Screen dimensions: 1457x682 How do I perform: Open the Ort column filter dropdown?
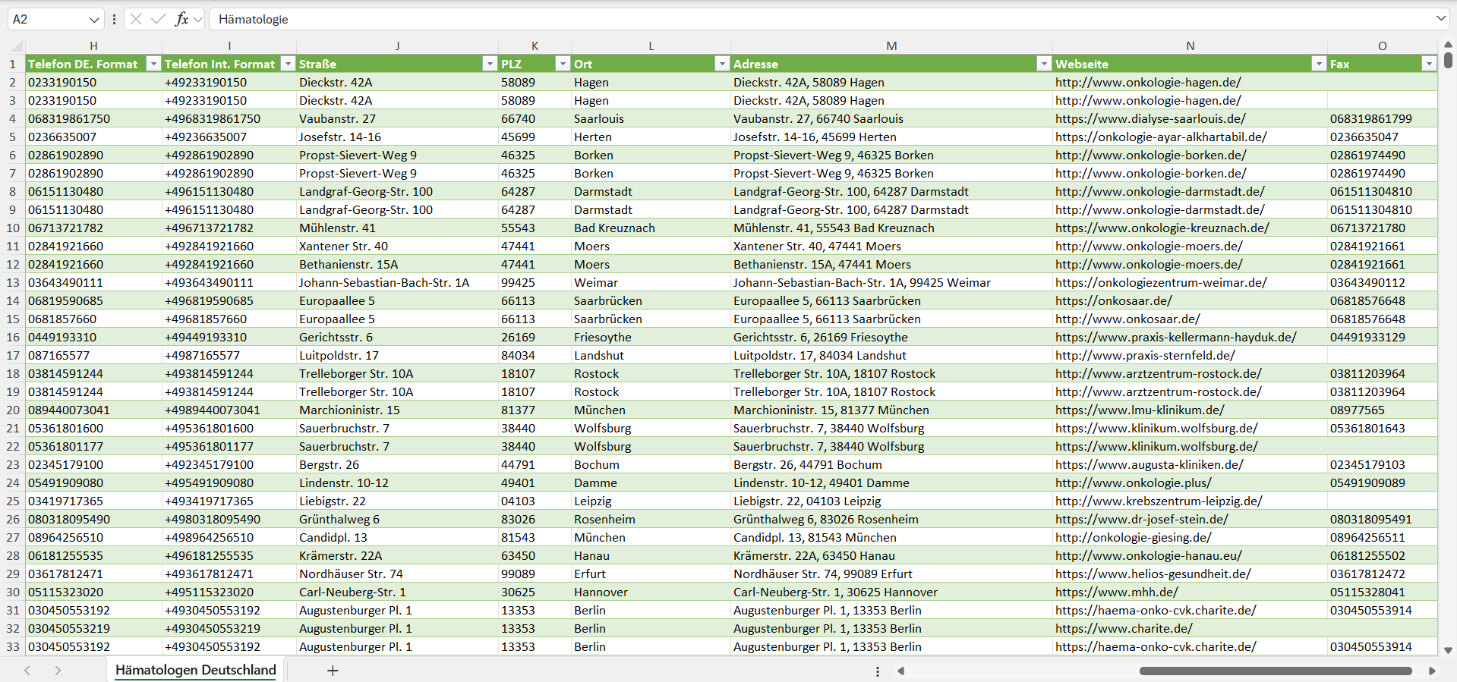(722, 64)
